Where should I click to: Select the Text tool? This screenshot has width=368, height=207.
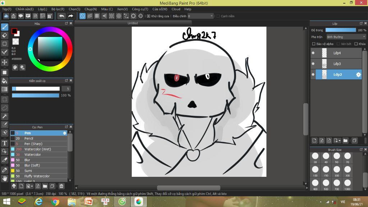click(x=5, y=143)
